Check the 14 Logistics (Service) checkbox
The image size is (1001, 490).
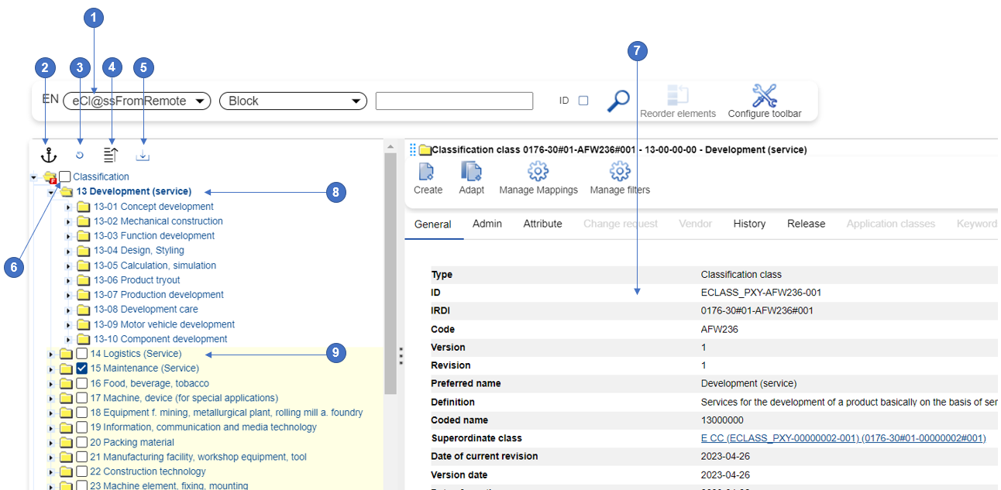tap(81, 354)
